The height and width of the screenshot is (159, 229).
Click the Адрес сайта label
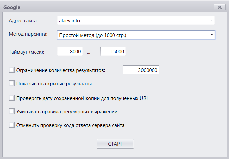23,21
